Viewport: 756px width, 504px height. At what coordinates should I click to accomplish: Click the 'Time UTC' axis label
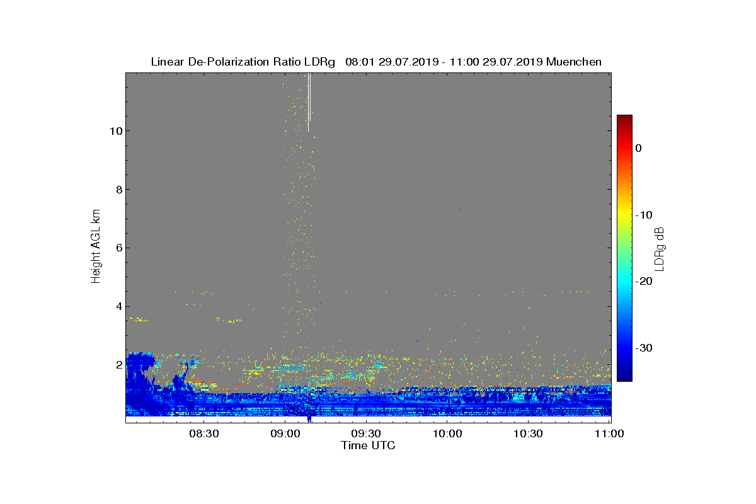(x=369, y=445)
